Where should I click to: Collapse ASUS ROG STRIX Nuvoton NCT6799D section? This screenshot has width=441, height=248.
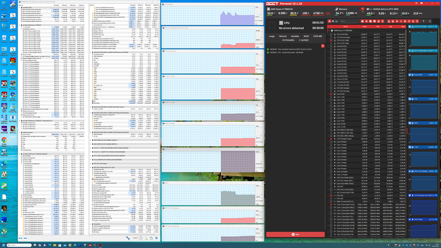point(91,52)
